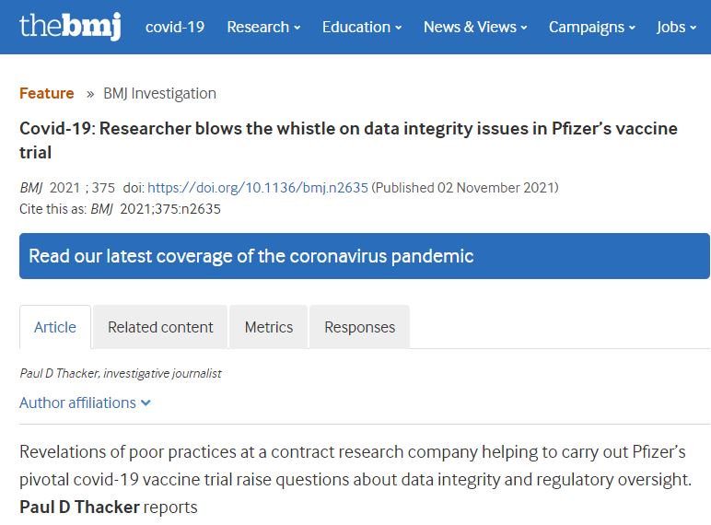
Task: Open the News & Views menu
Action: 474,27
